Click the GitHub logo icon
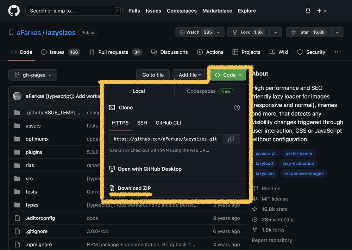The width and height of the screenshot is (352, 250). (14, 11)
